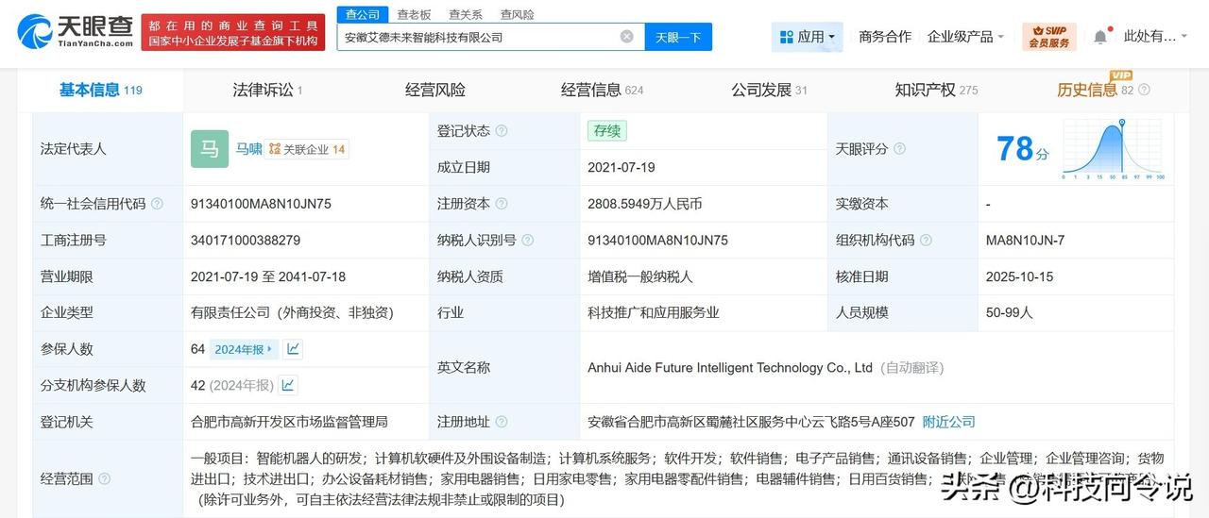Click 合肥市高新开发区市场监督管理局 registration authority

(x=289, y=422)
